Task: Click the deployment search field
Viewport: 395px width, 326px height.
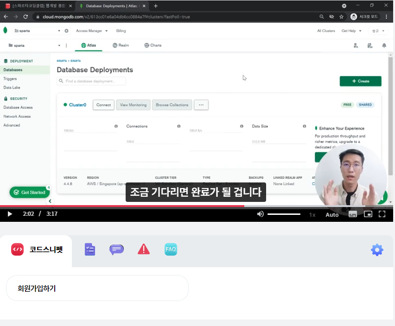Action: 91,81
